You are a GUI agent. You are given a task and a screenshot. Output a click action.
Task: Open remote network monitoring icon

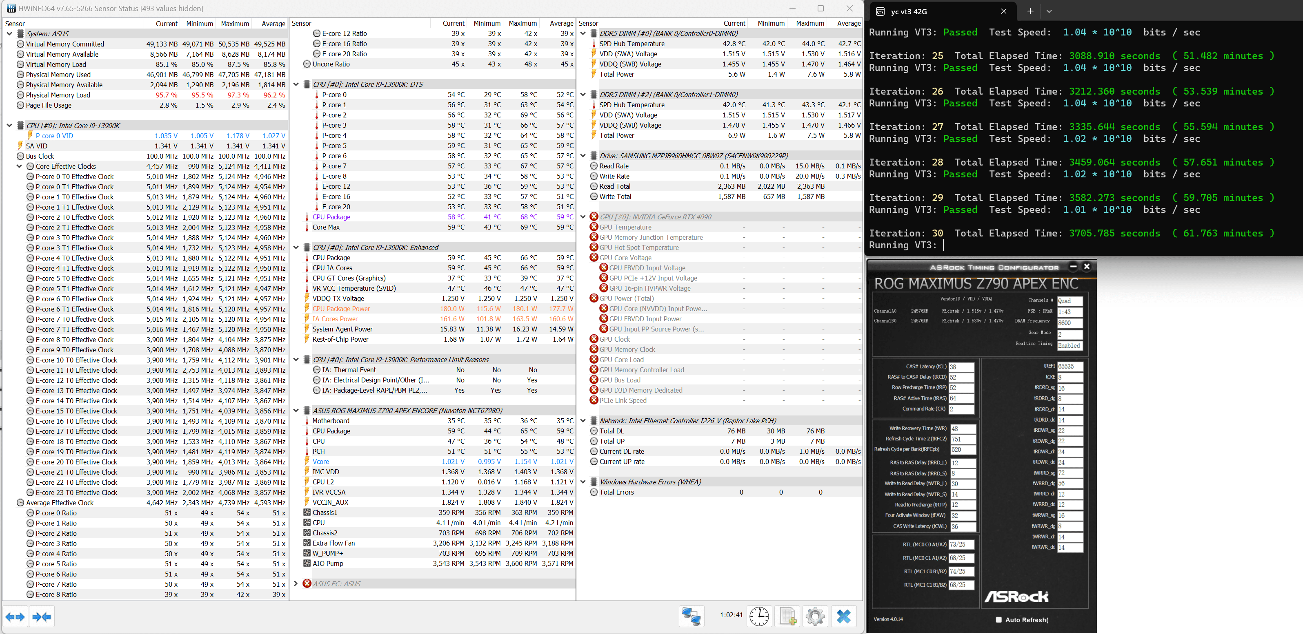click(x=691, y=616)
